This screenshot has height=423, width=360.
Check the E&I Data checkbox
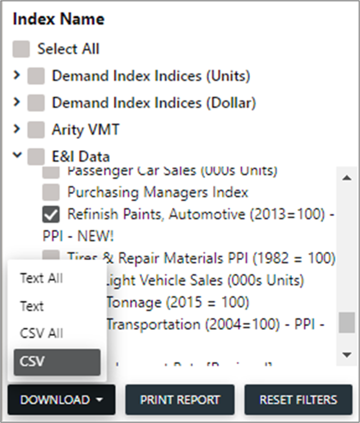point(36,156)
